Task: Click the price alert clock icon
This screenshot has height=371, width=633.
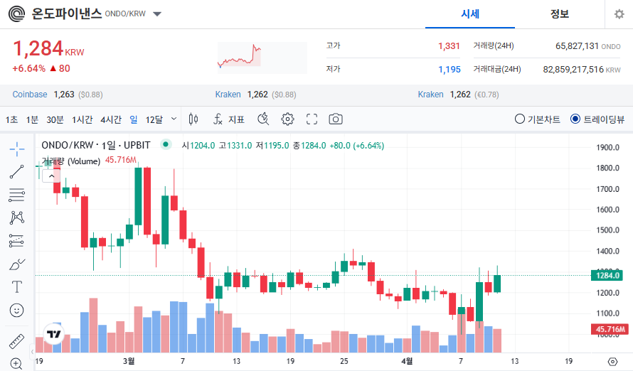Action: click(x=263, y=119)
